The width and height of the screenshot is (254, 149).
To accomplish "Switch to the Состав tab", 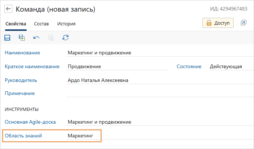I will click(41, 24).
